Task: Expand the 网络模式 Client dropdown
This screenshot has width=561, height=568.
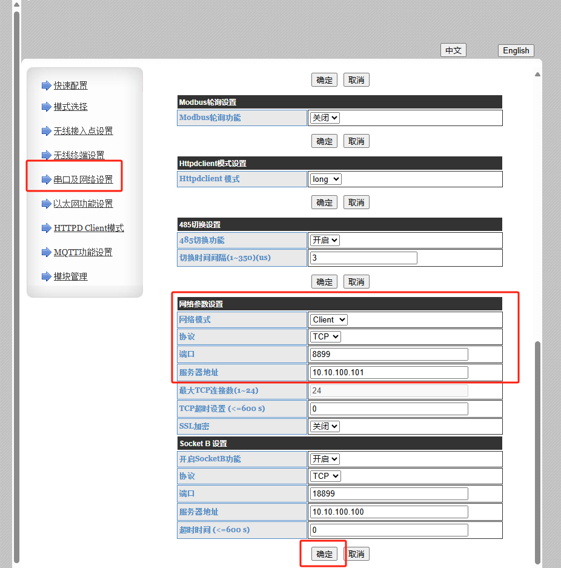Action: [x=329, y=319]
